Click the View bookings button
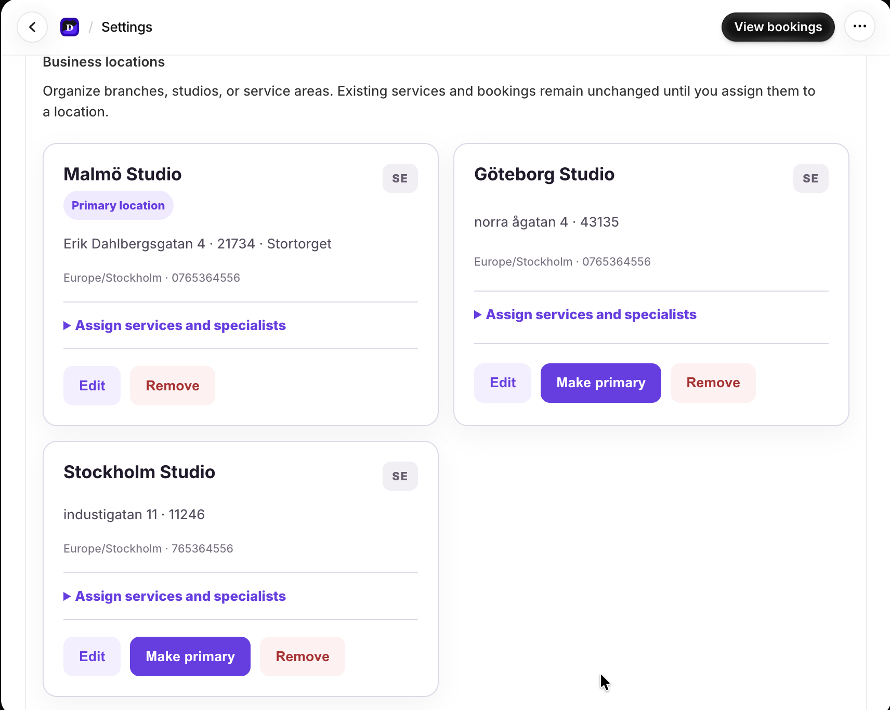890x710 pixels. (778, 27)
